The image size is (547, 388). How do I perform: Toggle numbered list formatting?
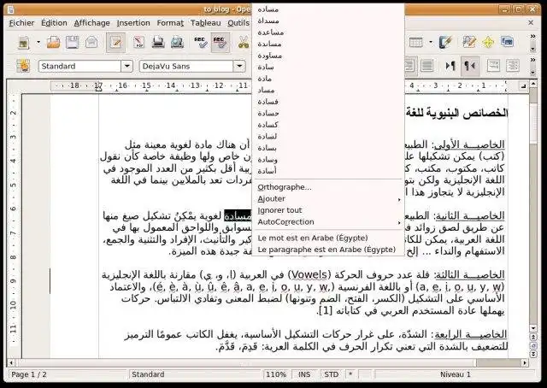click(493, 66)
